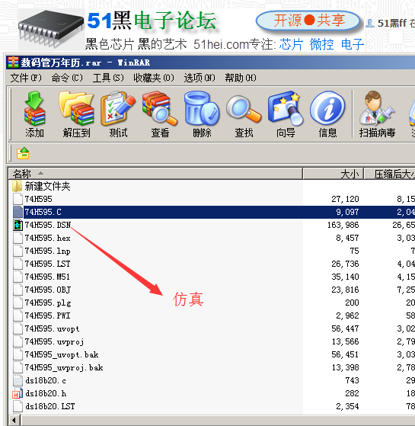This screenshot has height=426, width=415.
Task: Select the 74H595.lnp file
Action: point(47,251)
